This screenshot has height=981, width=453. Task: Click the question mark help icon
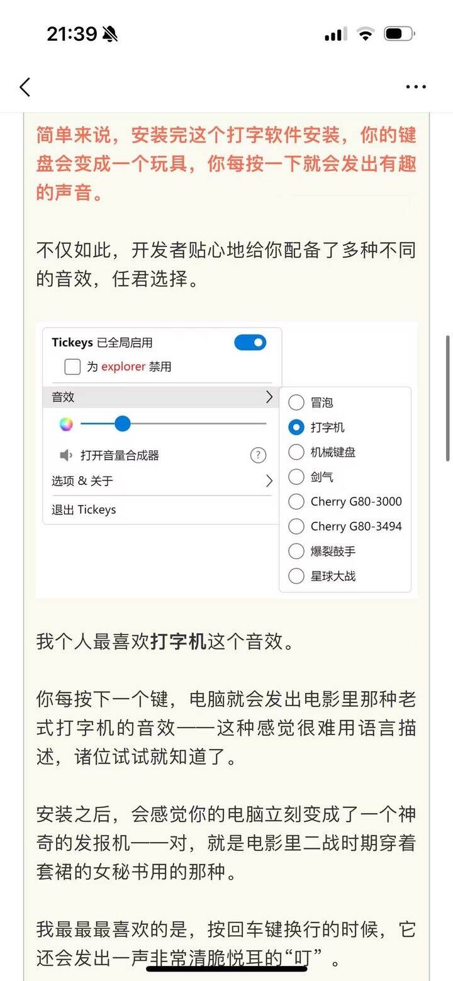[258, 455]
